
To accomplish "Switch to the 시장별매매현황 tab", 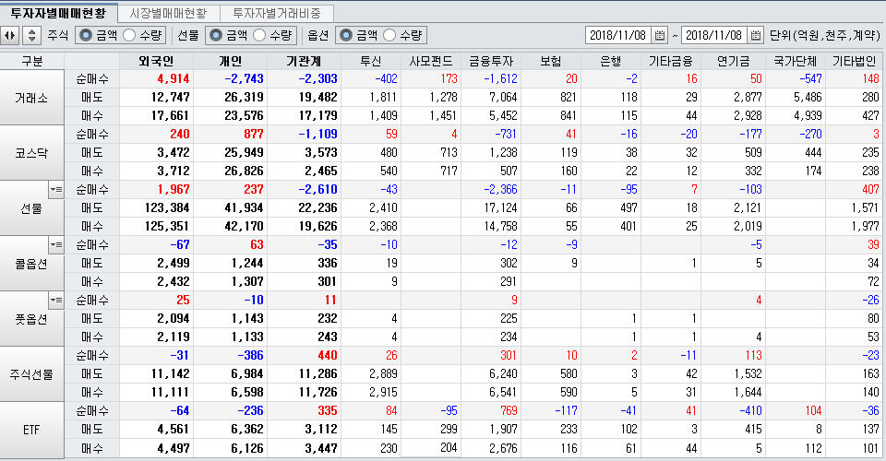I will 168,13.
